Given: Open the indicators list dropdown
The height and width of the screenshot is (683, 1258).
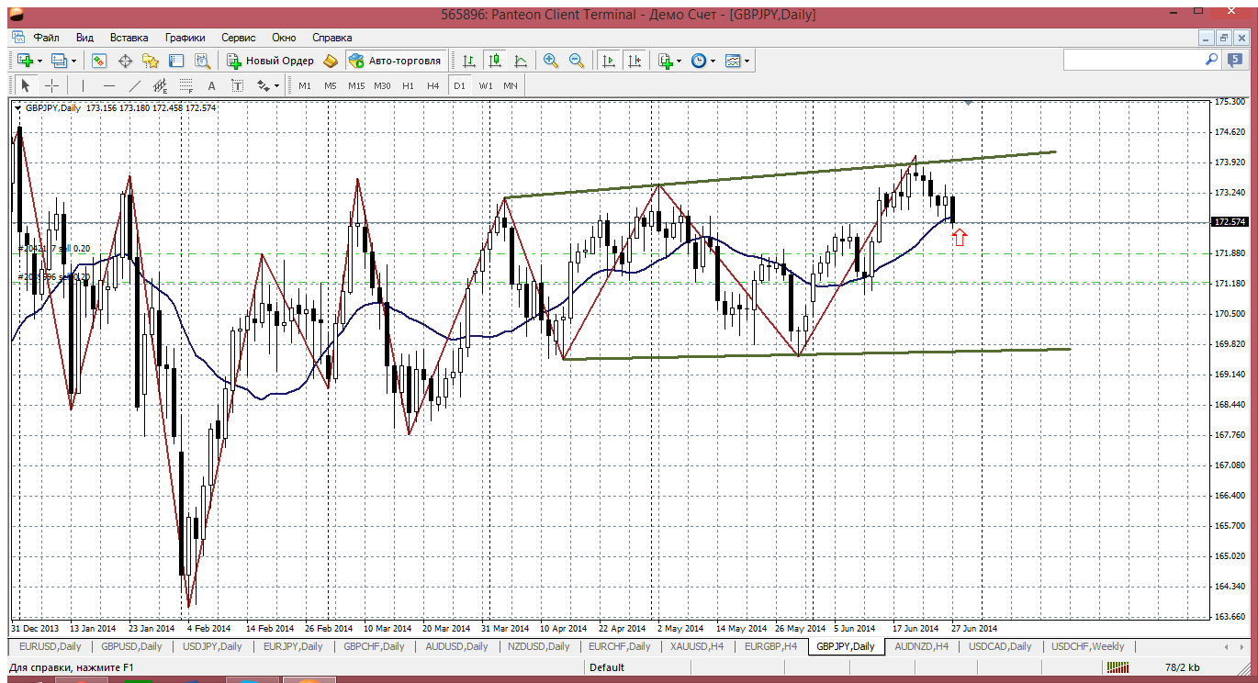Looking at the screenshot, I should [x=679, y=61].
